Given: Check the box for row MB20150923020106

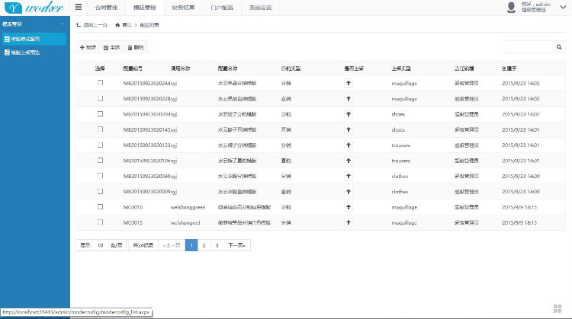Looking at the screenshot, I should 101,161.
